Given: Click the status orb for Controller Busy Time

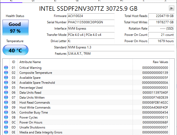Looking at the screenshot, I should tap(6, 112).
